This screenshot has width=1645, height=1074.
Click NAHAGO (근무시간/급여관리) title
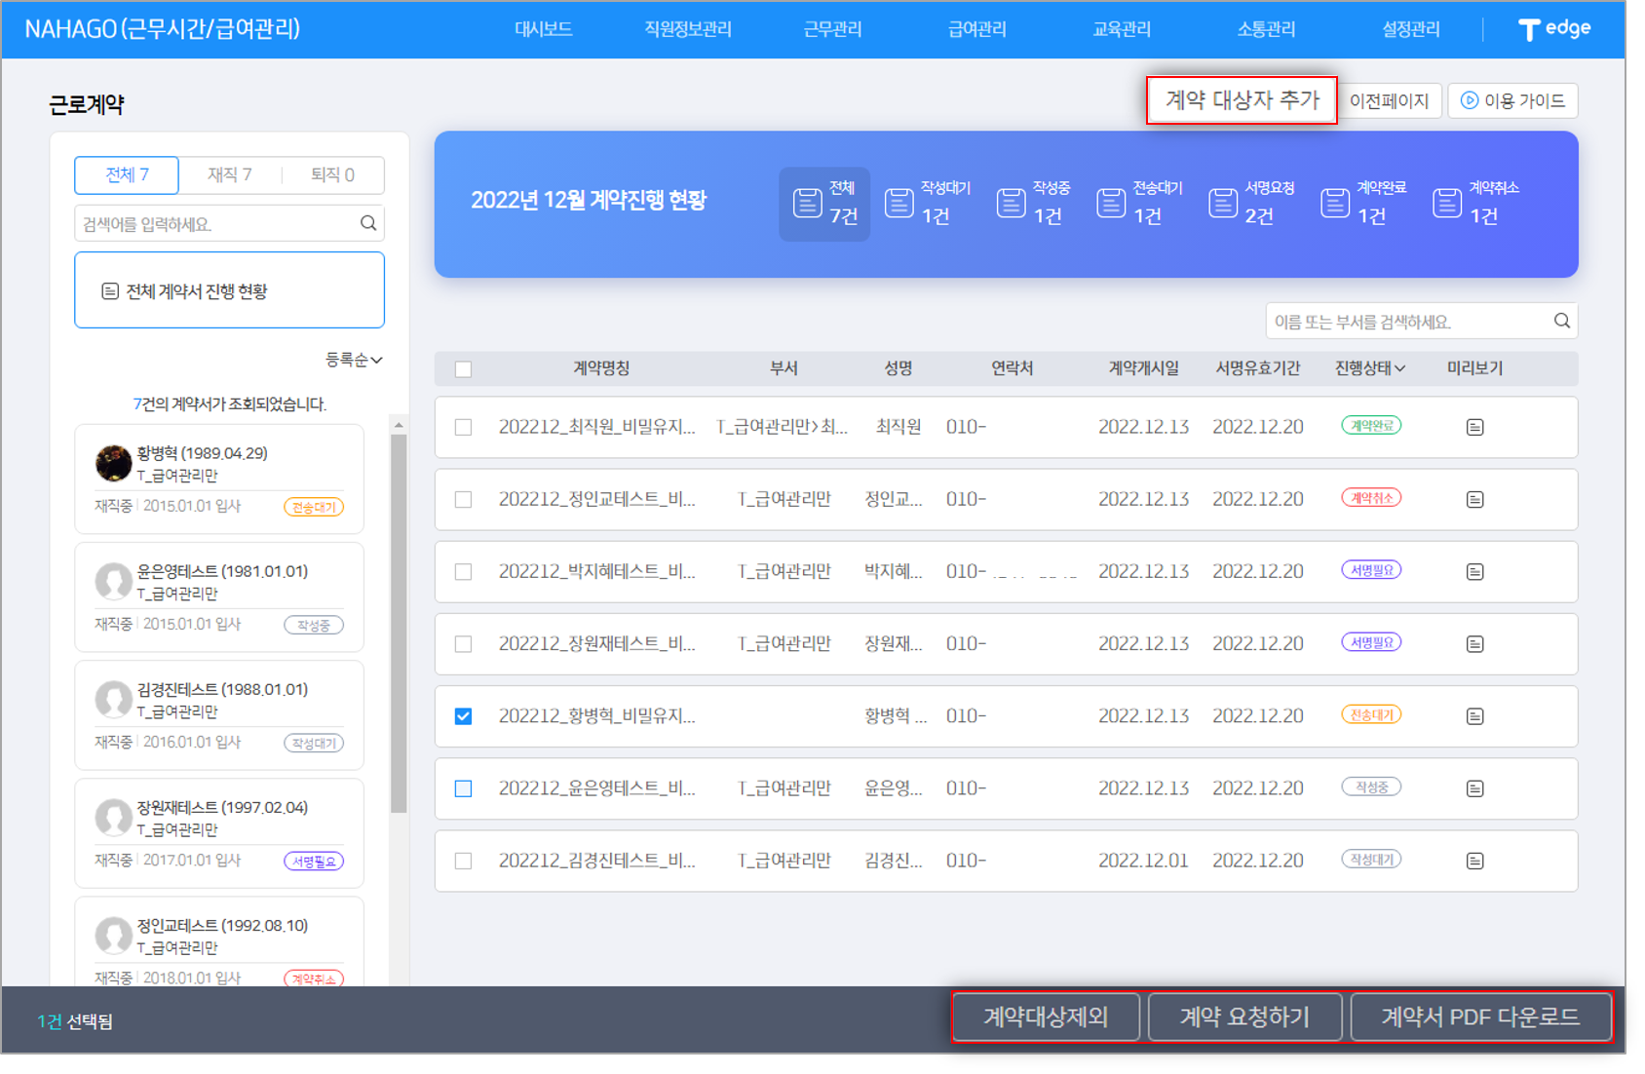(x=162, y=29)
